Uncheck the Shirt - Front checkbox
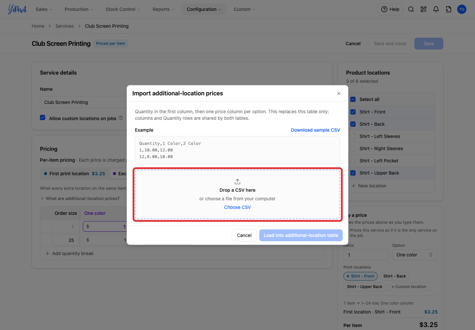 [x=353, y=112]
